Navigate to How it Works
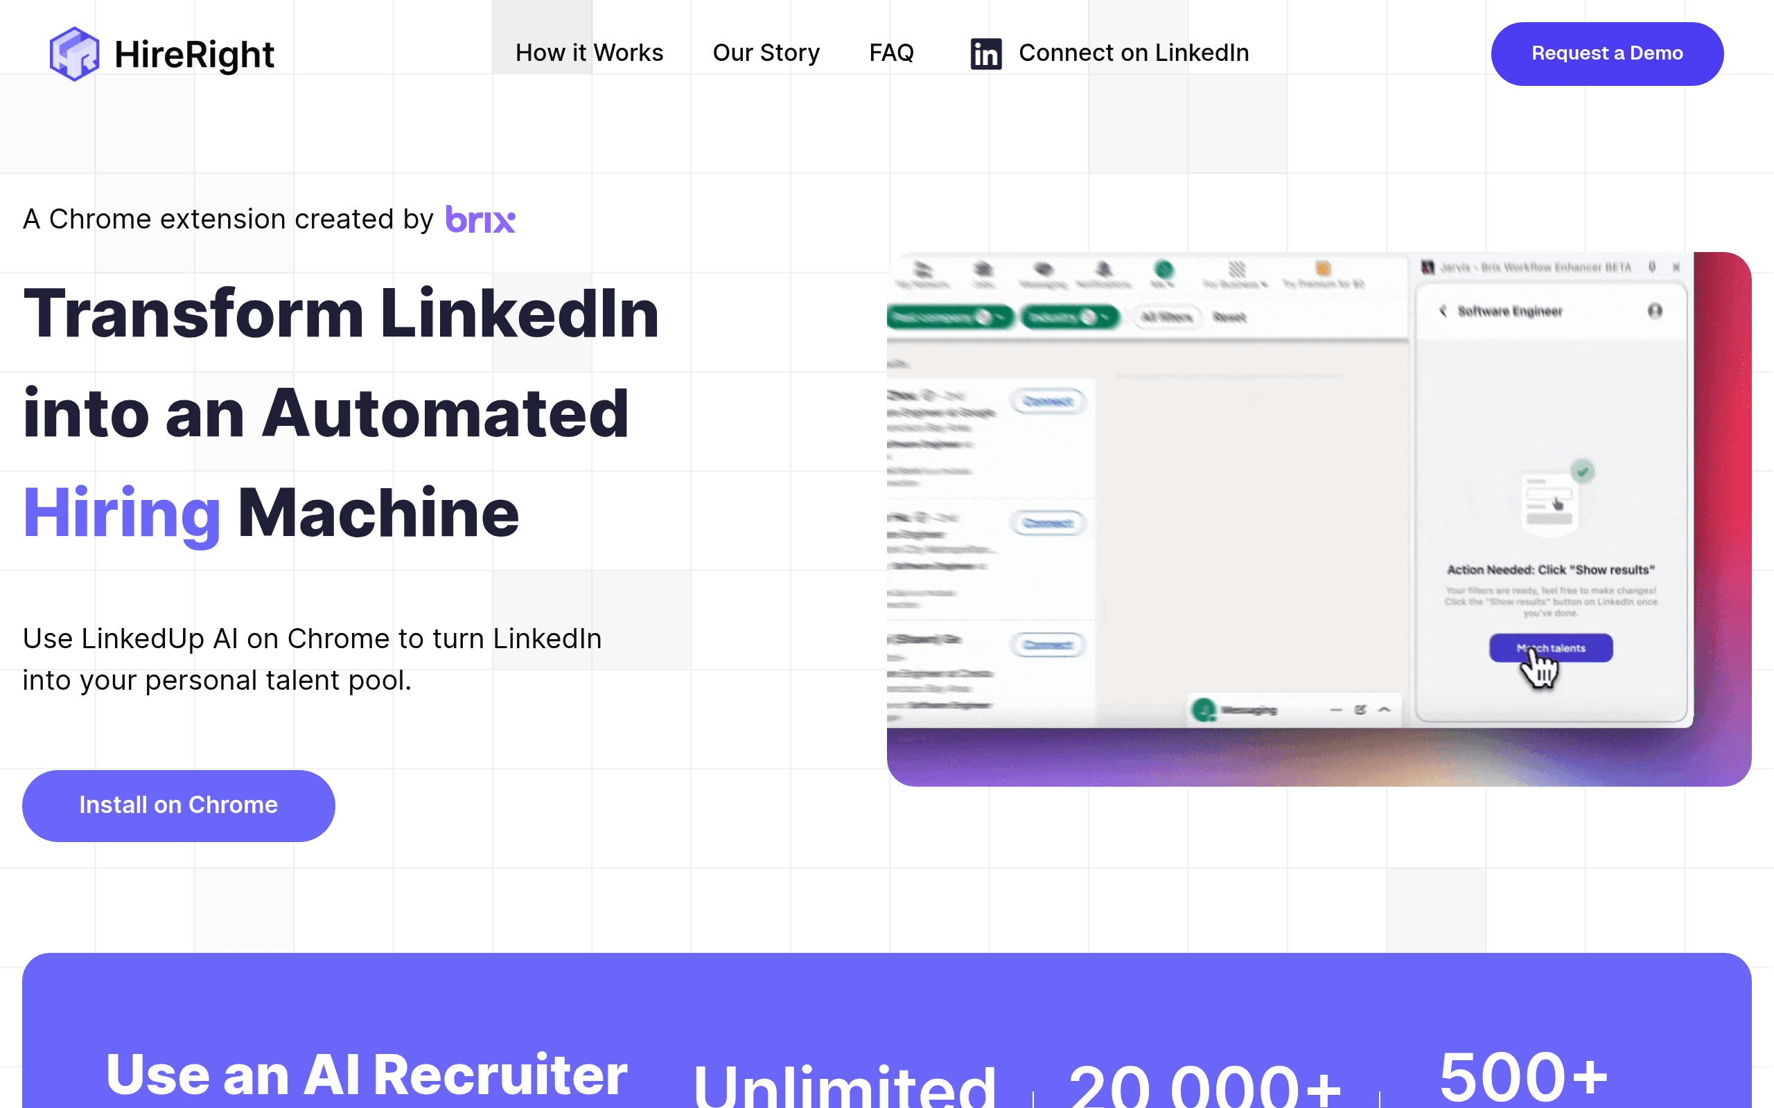1774x1108 pixels. click(588, 53)
